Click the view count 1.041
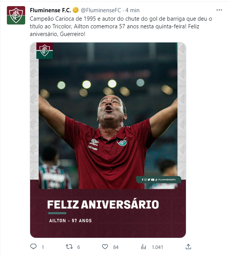The height and width of the screenshot is (255, 229). [x=157, y=247]
